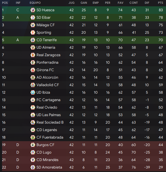This screenshot has height=172, width=166.
Task: Click the EQUIPO column header
Action: coord(35,3)
